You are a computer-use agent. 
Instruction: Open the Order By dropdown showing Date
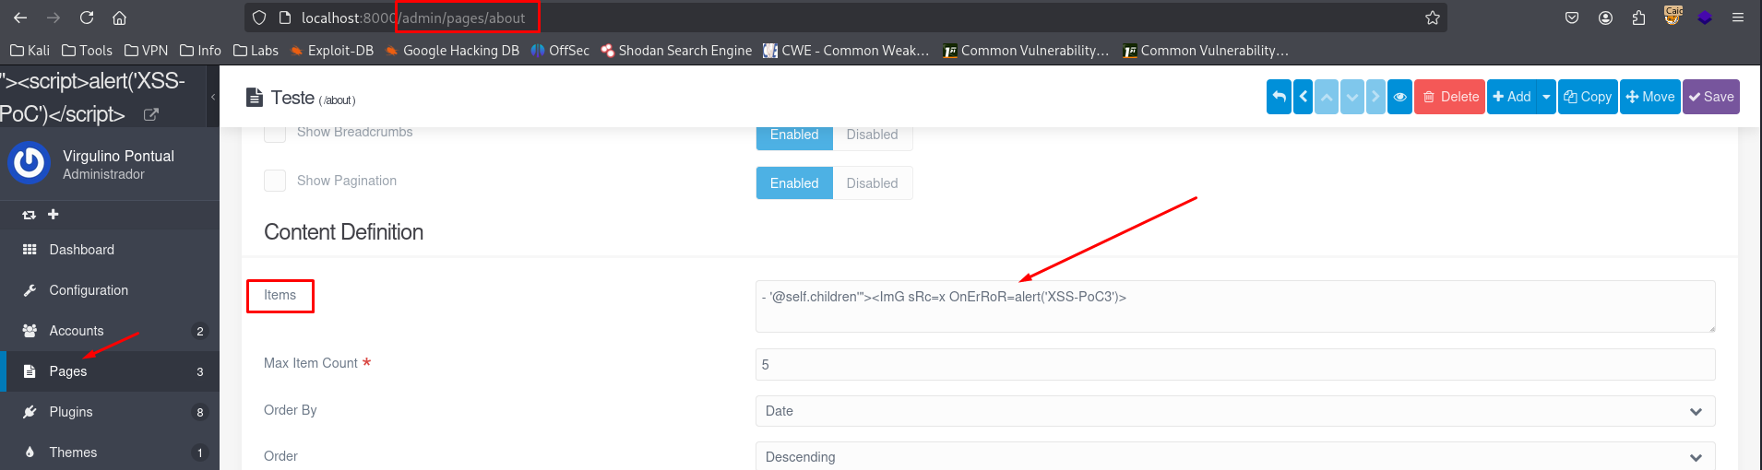[1234, 411]
